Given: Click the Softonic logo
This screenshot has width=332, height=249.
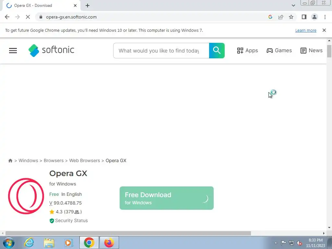Looking at the screenshot, I should click(51, 50).
